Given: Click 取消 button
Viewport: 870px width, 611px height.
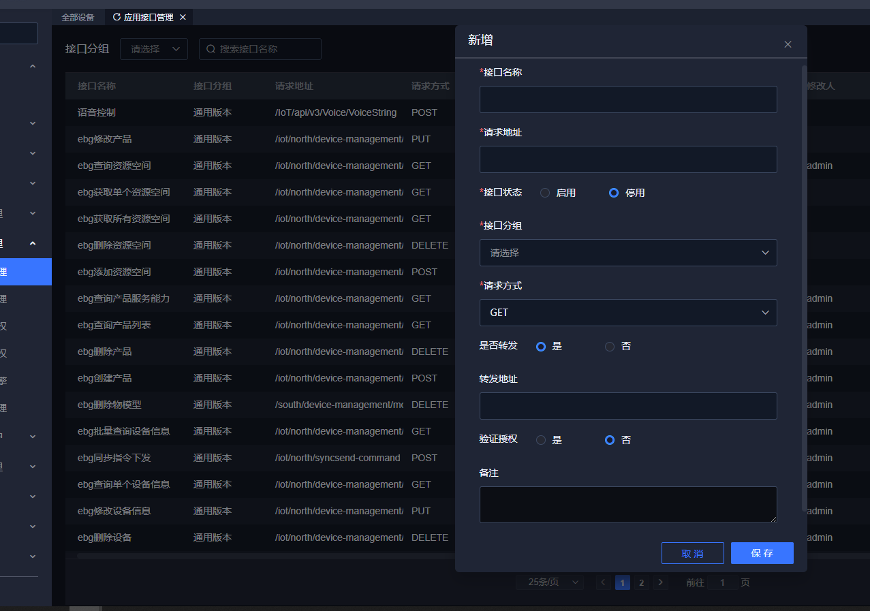Looking at the screenshot, I should pos(693,553).
